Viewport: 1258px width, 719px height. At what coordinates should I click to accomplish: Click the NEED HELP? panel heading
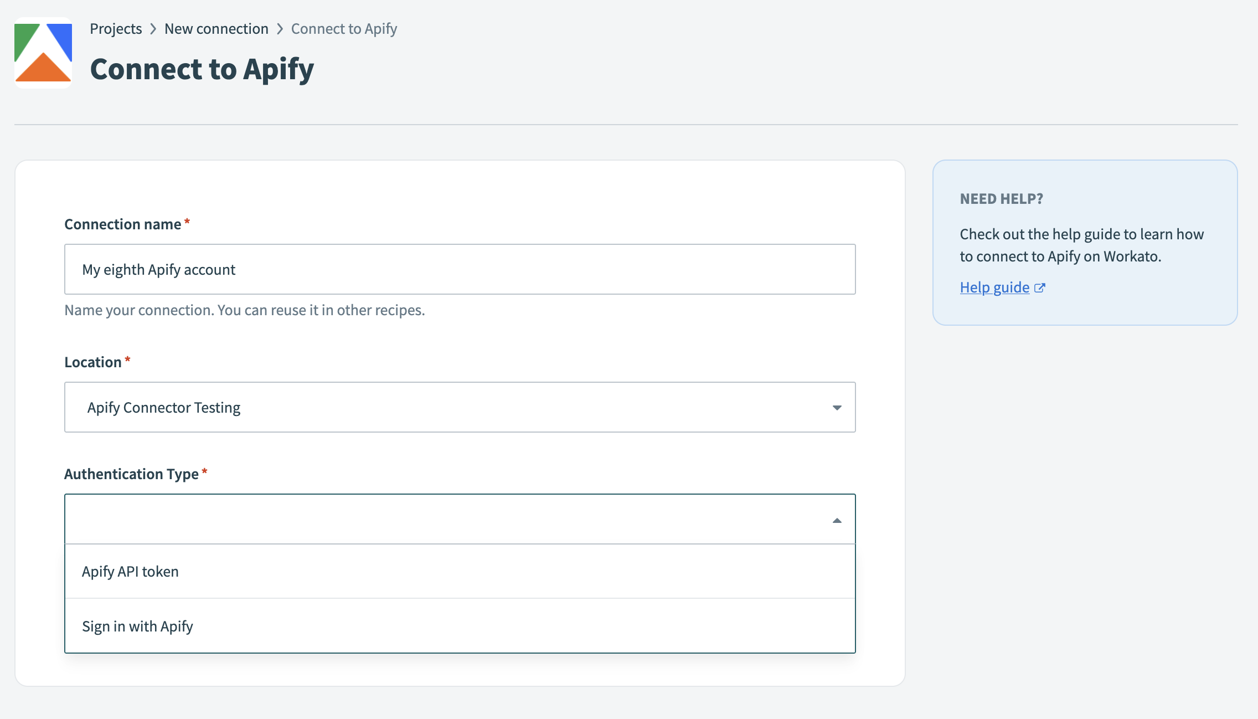tap(1001, 199)
